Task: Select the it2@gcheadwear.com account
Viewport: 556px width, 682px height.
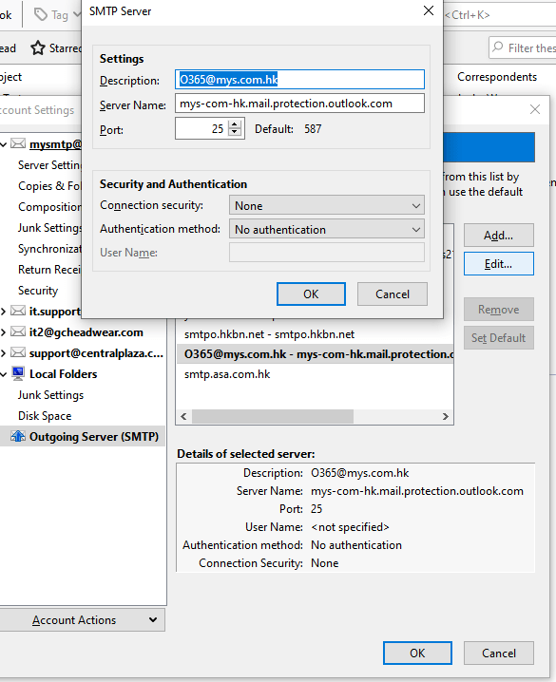Action: tap(86, 332)
